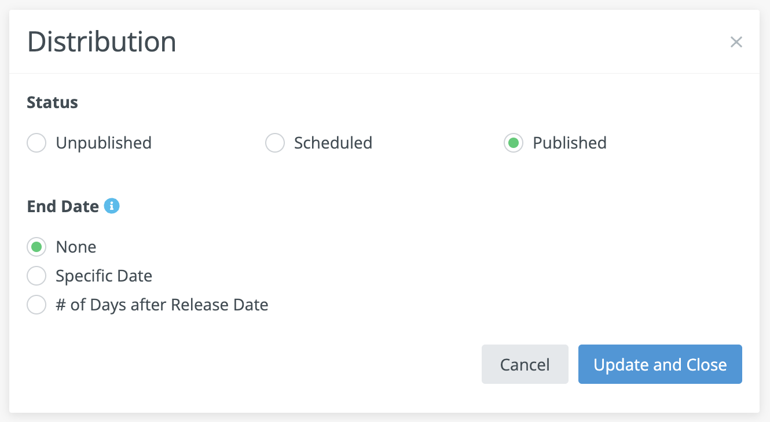Click the Status section heading
The image size is (770, 422).
[x=53, y=102]
